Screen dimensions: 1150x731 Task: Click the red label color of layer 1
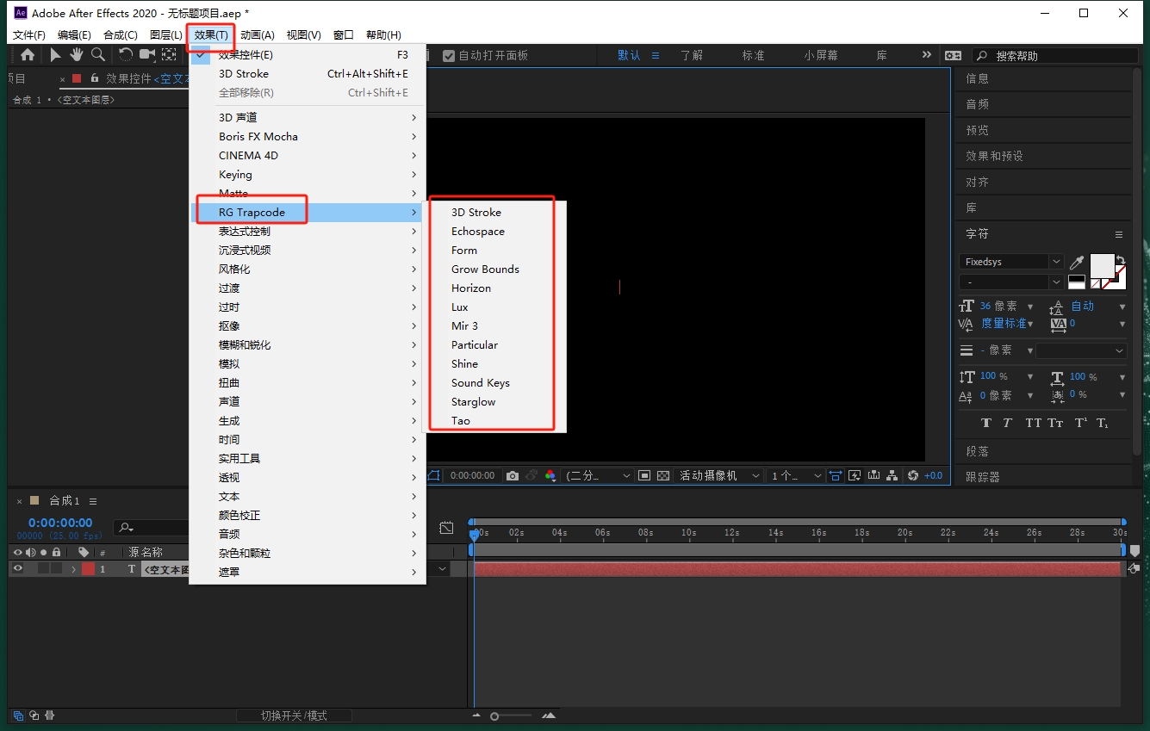[x=88, y=568]
